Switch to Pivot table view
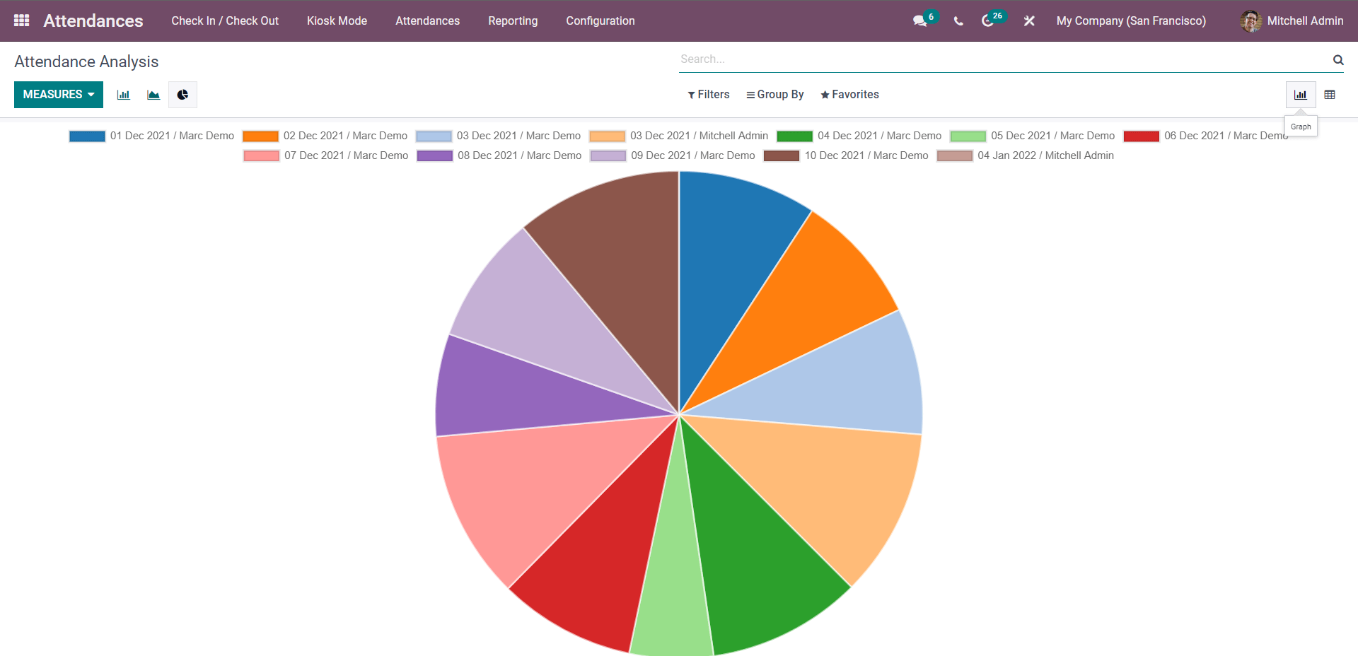Viewport: 1358px width, 656px height. point(1330,95)
